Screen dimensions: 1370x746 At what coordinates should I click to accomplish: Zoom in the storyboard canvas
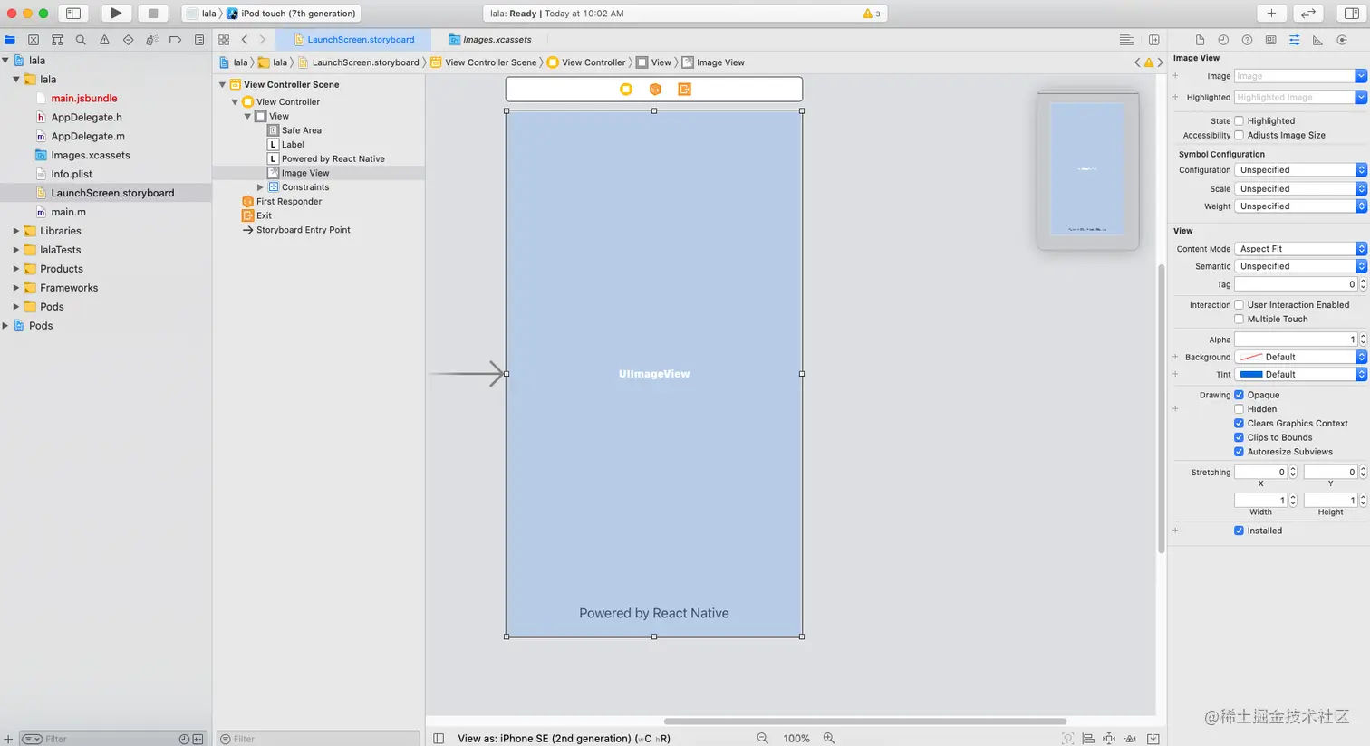click(829, 738)
